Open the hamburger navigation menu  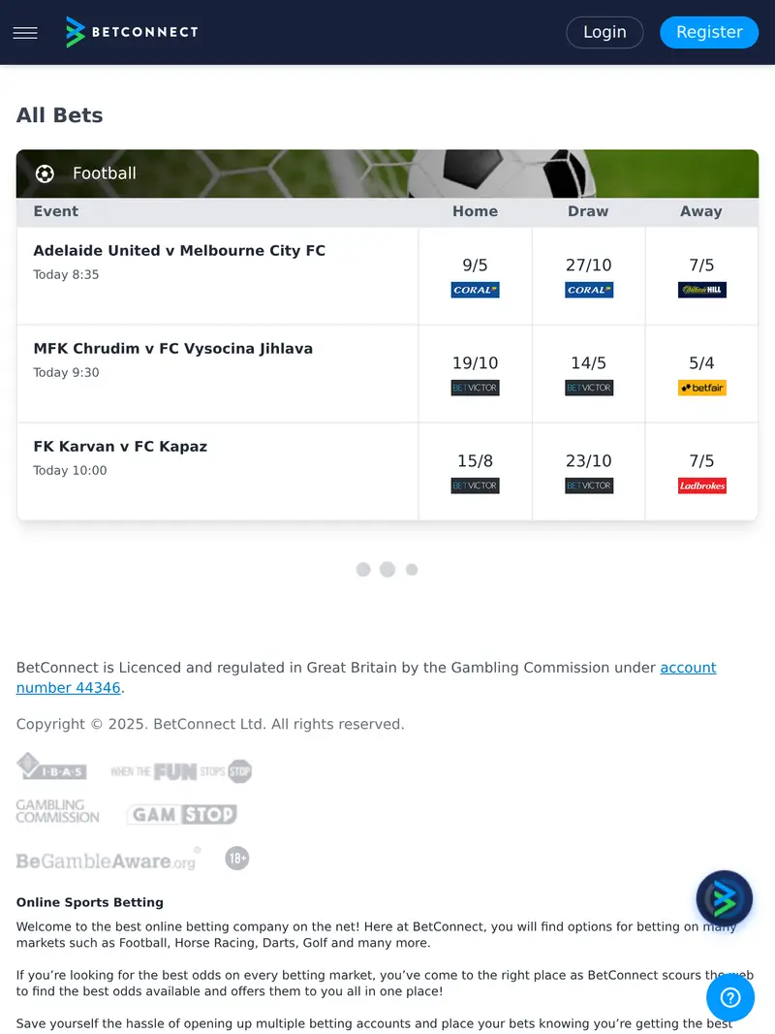coord(24,32)
